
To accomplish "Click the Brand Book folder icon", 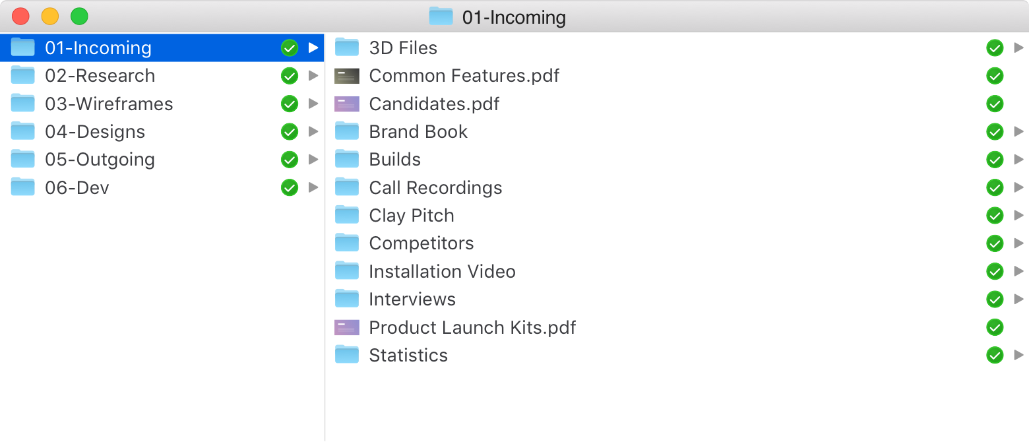I will (x=347, y=132).
